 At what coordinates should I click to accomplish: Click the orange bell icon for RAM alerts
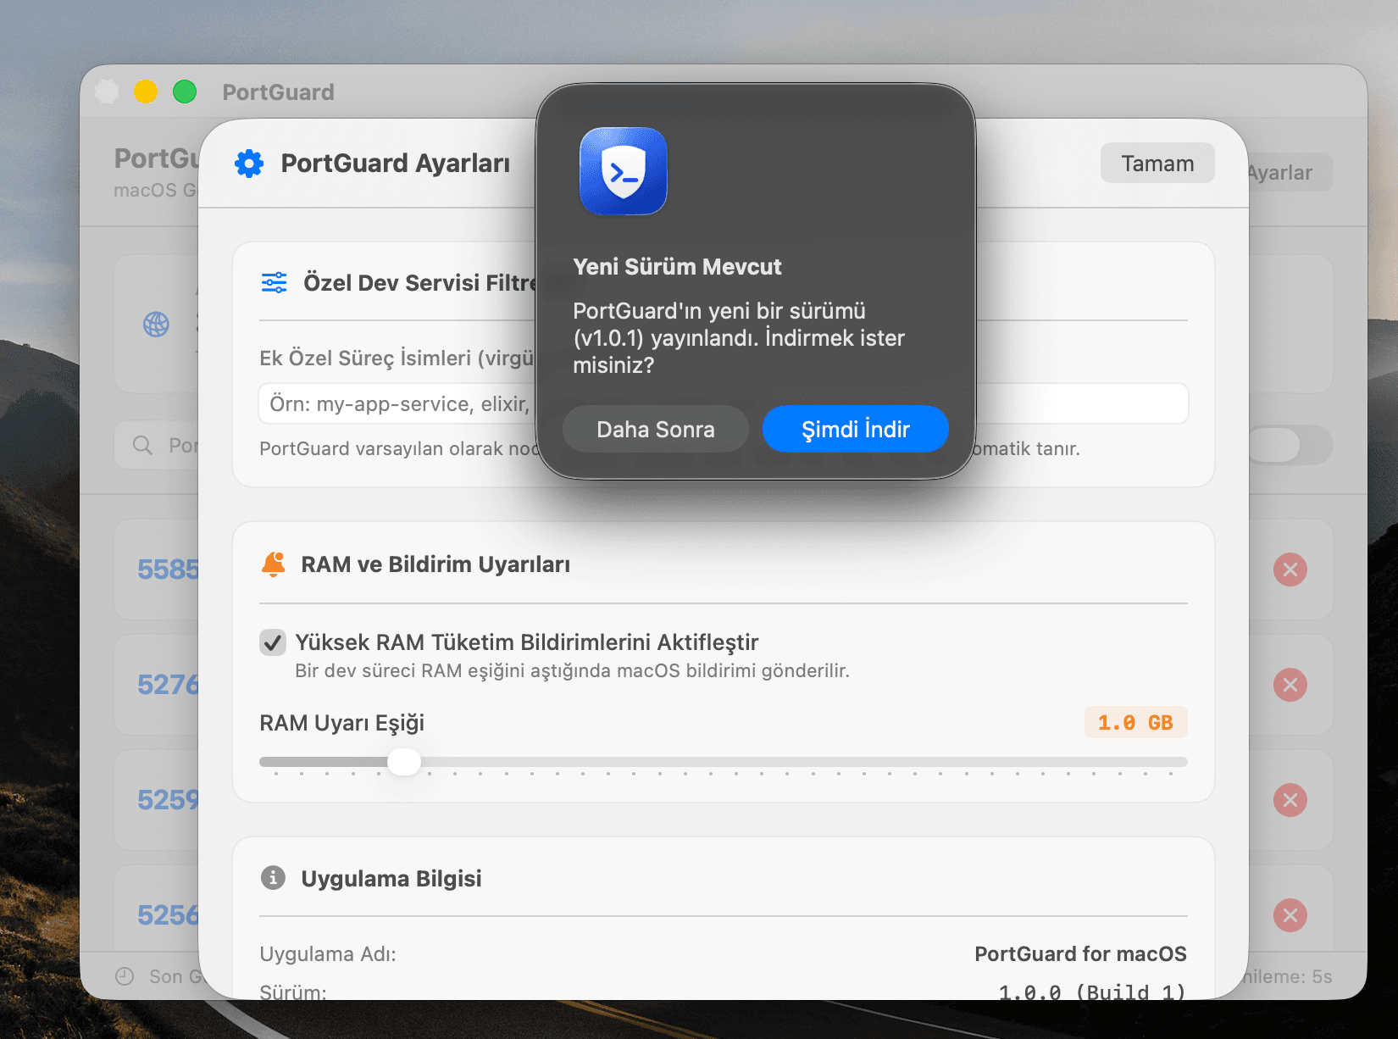pyautogui.click(x=274, y=564)
